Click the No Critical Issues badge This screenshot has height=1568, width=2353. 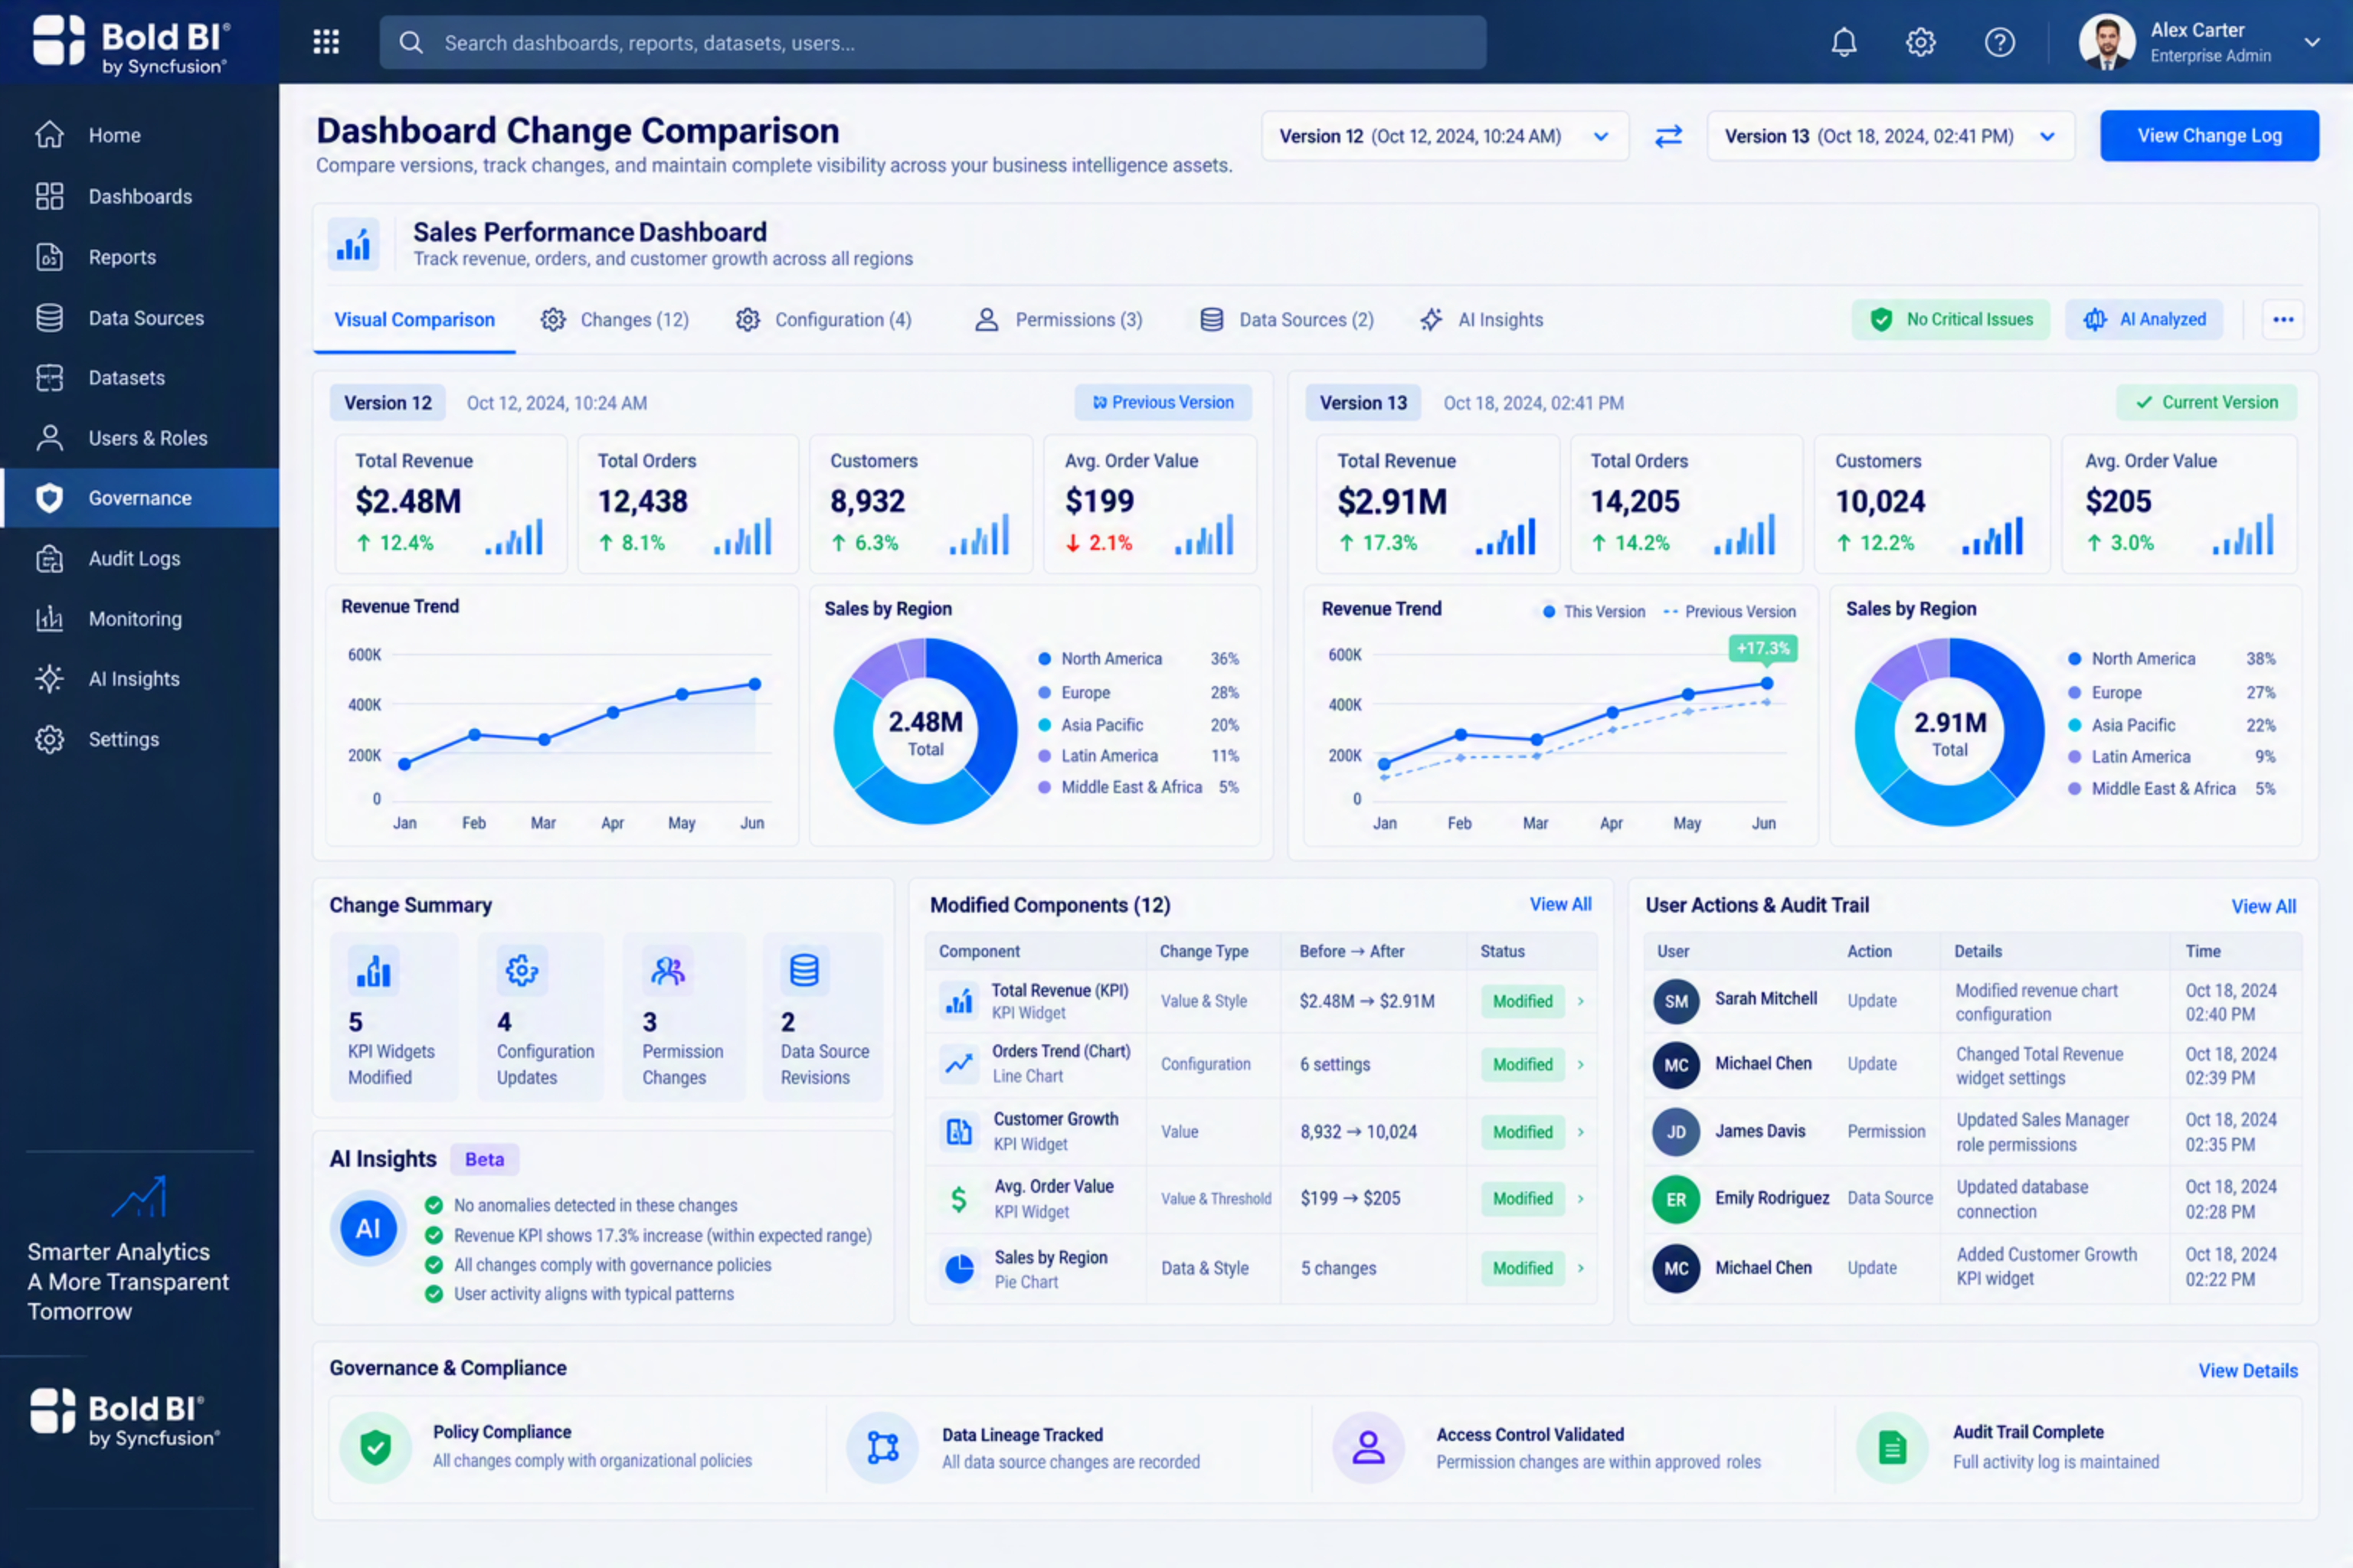[1951, 320]
